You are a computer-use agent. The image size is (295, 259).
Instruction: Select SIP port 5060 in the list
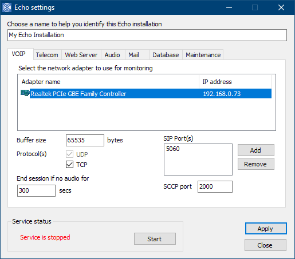pos(173,149)
